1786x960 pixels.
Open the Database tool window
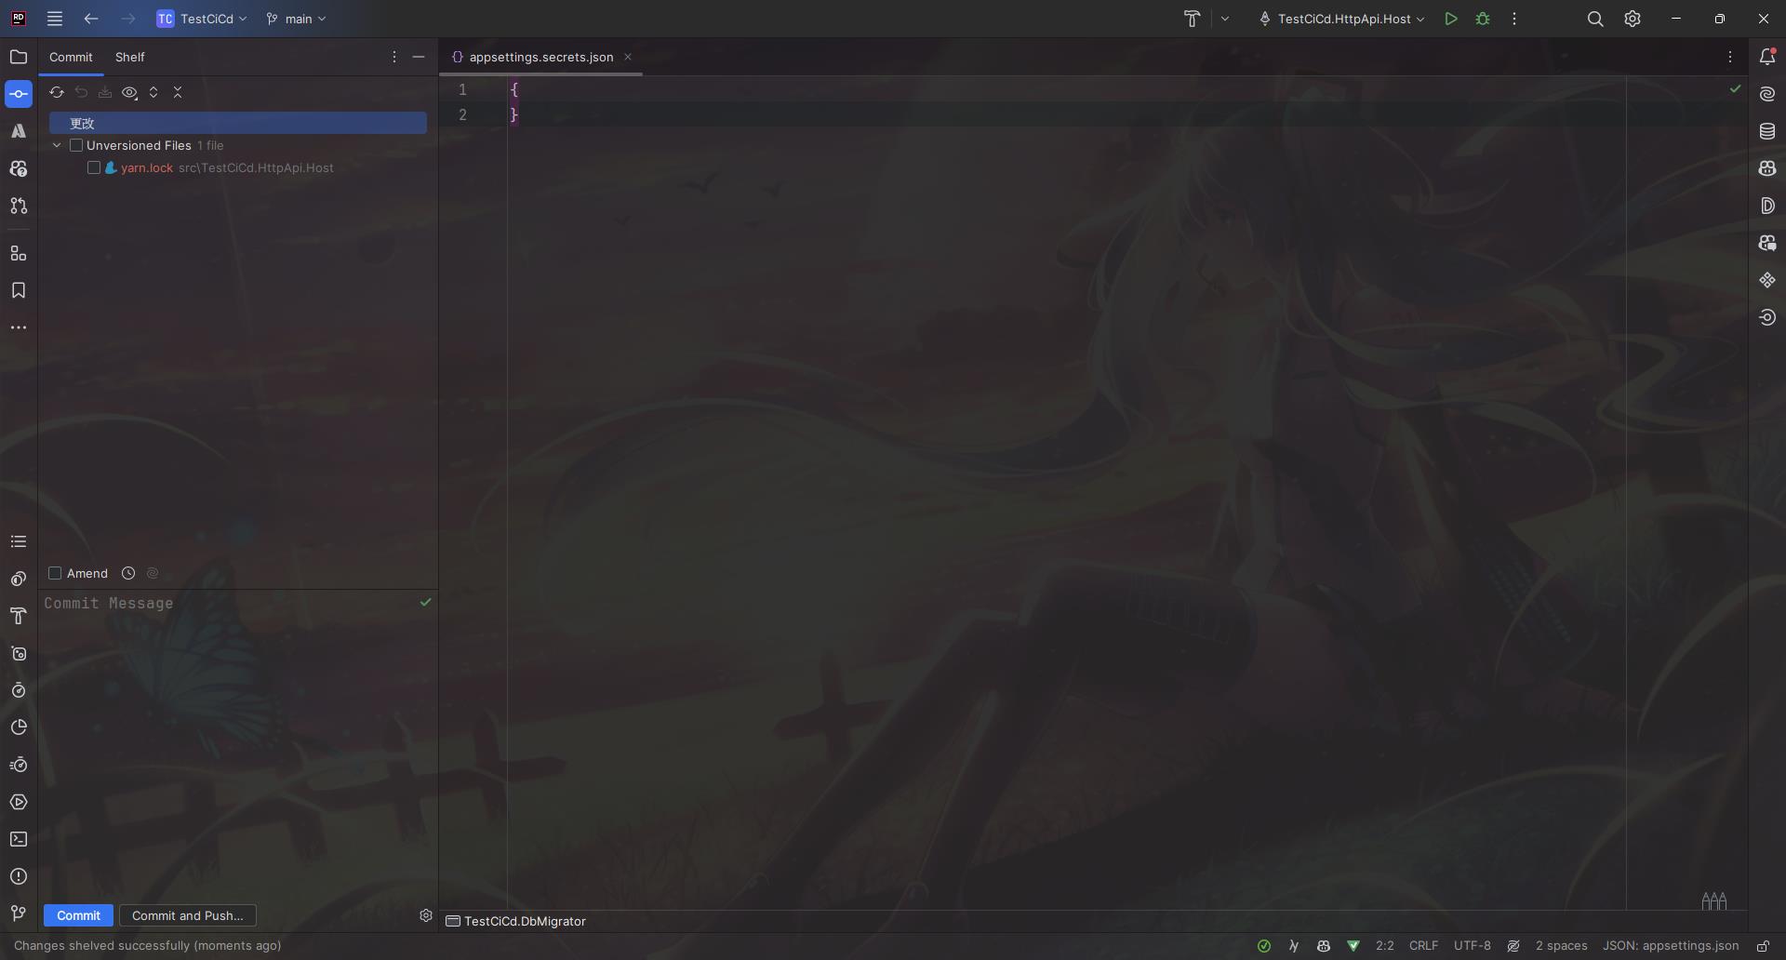click(x=1766, y=130)
